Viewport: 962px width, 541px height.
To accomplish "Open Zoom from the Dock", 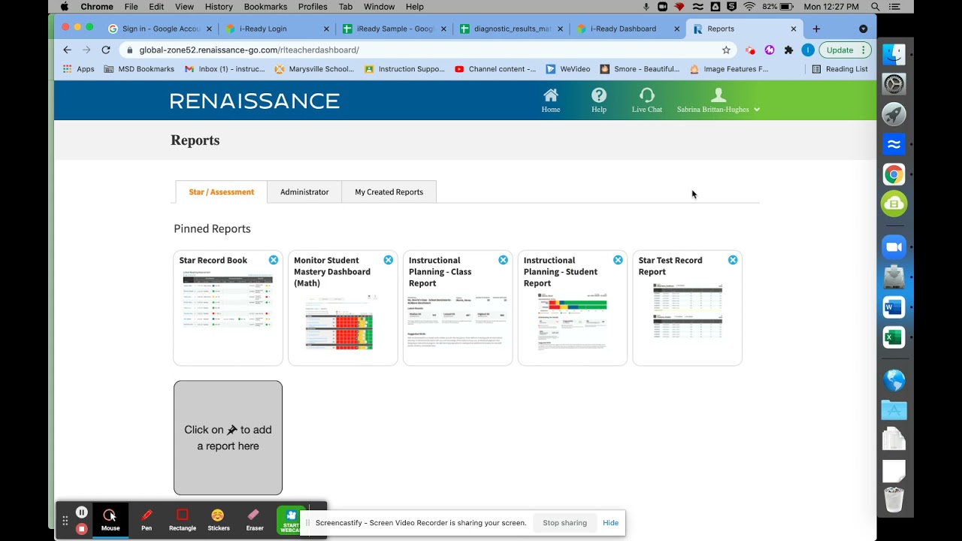I will tap(894, 247).
